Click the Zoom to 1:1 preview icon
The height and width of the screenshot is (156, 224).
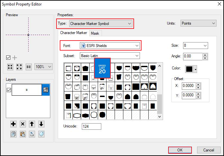coord(29,67)
